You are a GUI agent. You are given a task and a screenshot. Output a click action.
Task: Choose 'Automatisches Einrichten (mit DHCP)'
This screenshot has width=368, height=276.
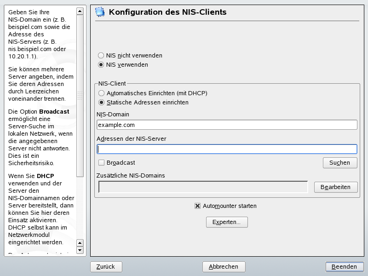[x=101, y=93]
